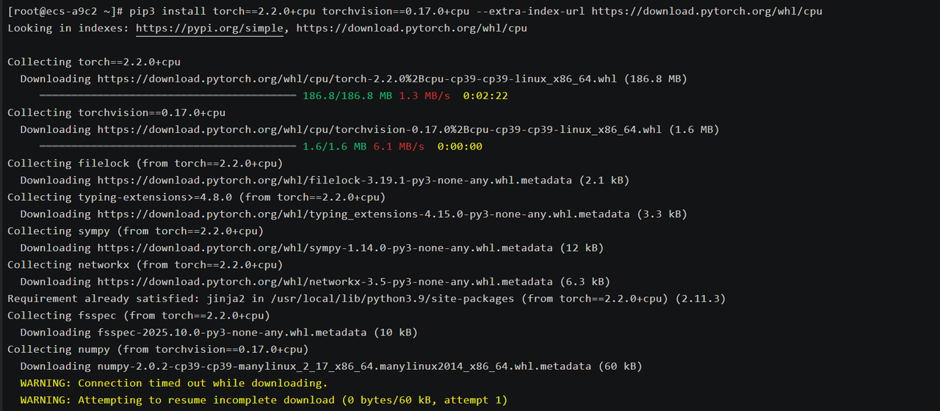Screen dimensions: 940x411
Task: Click the 'Collecting filelock' line
Action: pyautogui.click(x=145, y=164)
